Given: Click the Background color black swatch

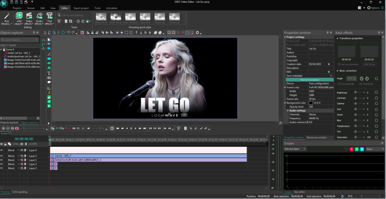Looking at the screenshot, I should (311, 103).
